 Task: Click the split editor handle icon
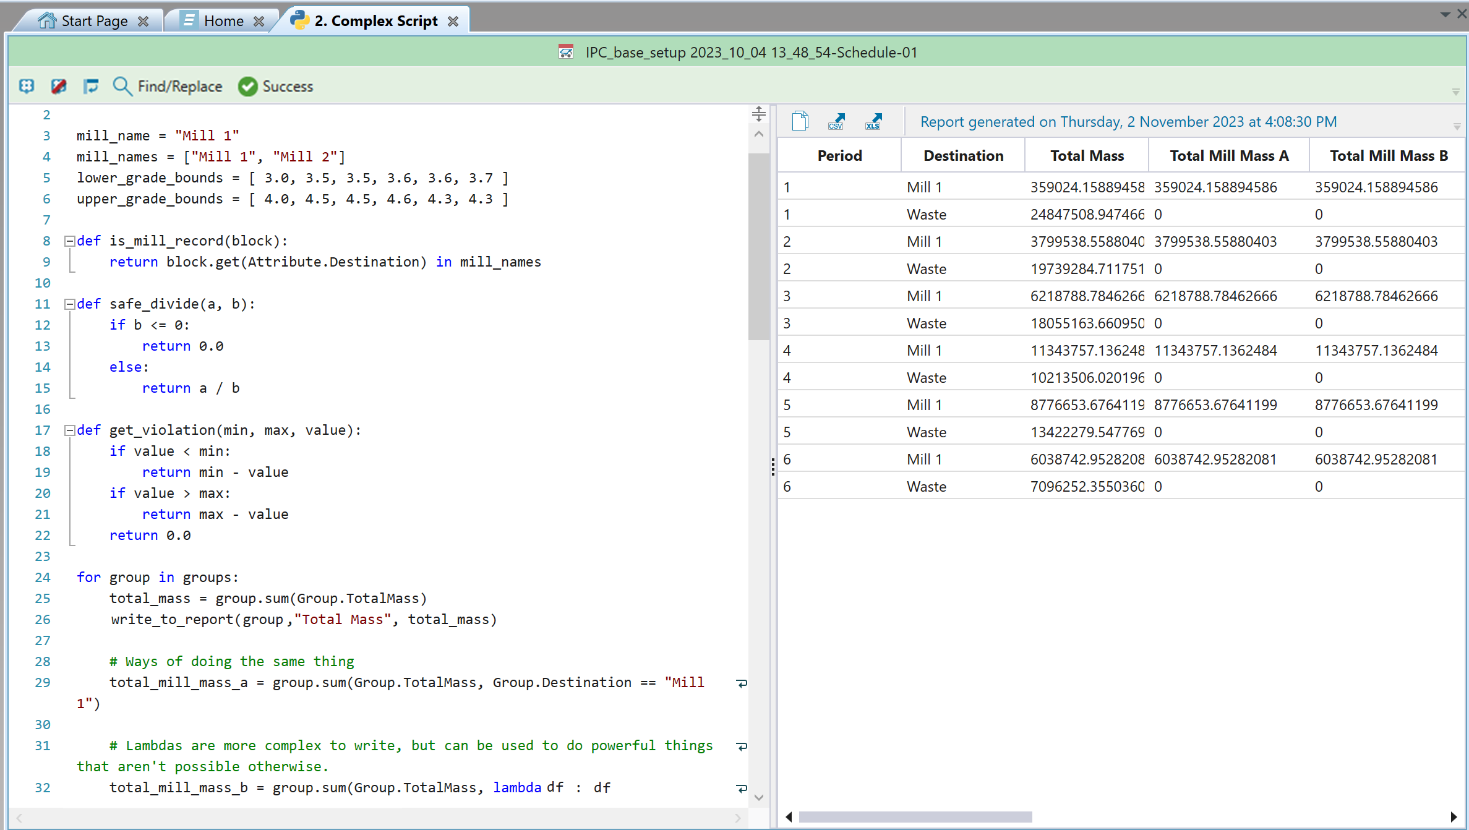coord(759,114)
